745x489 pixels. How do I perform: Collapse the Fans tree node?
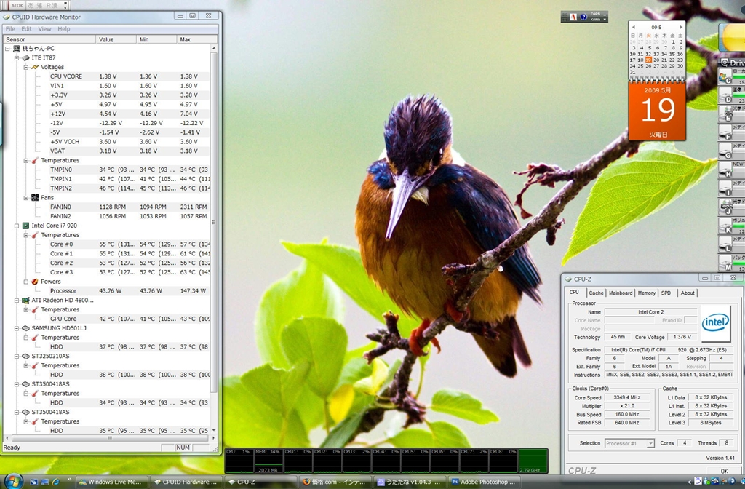pyautogui.click(x=26, y=198)
